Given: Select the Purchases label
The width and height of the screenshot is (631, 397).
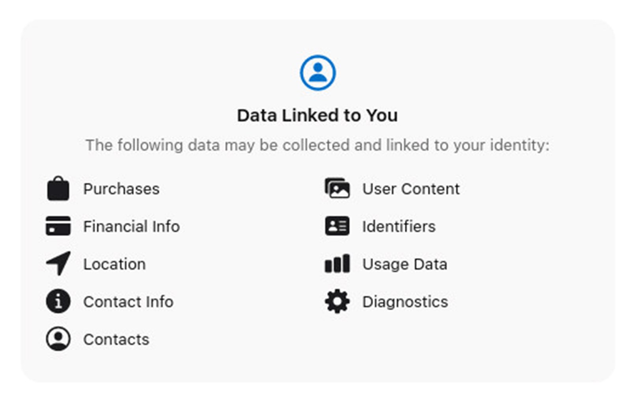Looking at the screenshot, I should click(121, 189).
